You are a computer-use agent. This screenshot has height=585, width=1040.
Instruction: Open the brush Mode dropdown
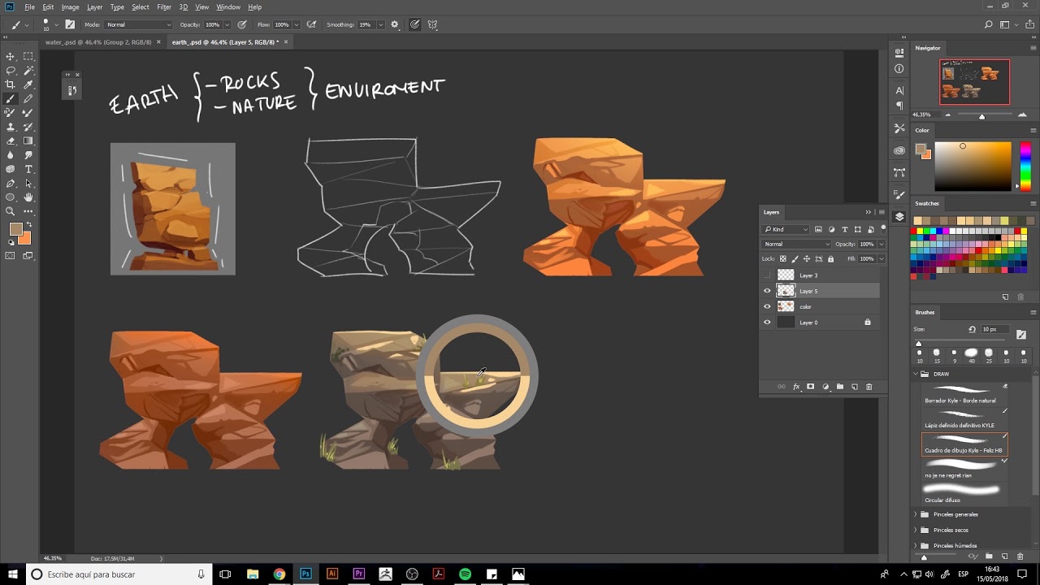[x=138, y=24]
